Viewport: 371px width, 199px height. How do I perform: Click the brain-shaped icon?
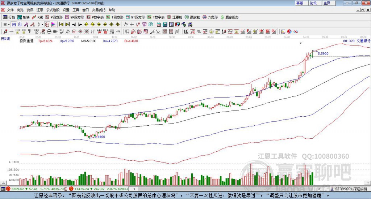point(151,25)
